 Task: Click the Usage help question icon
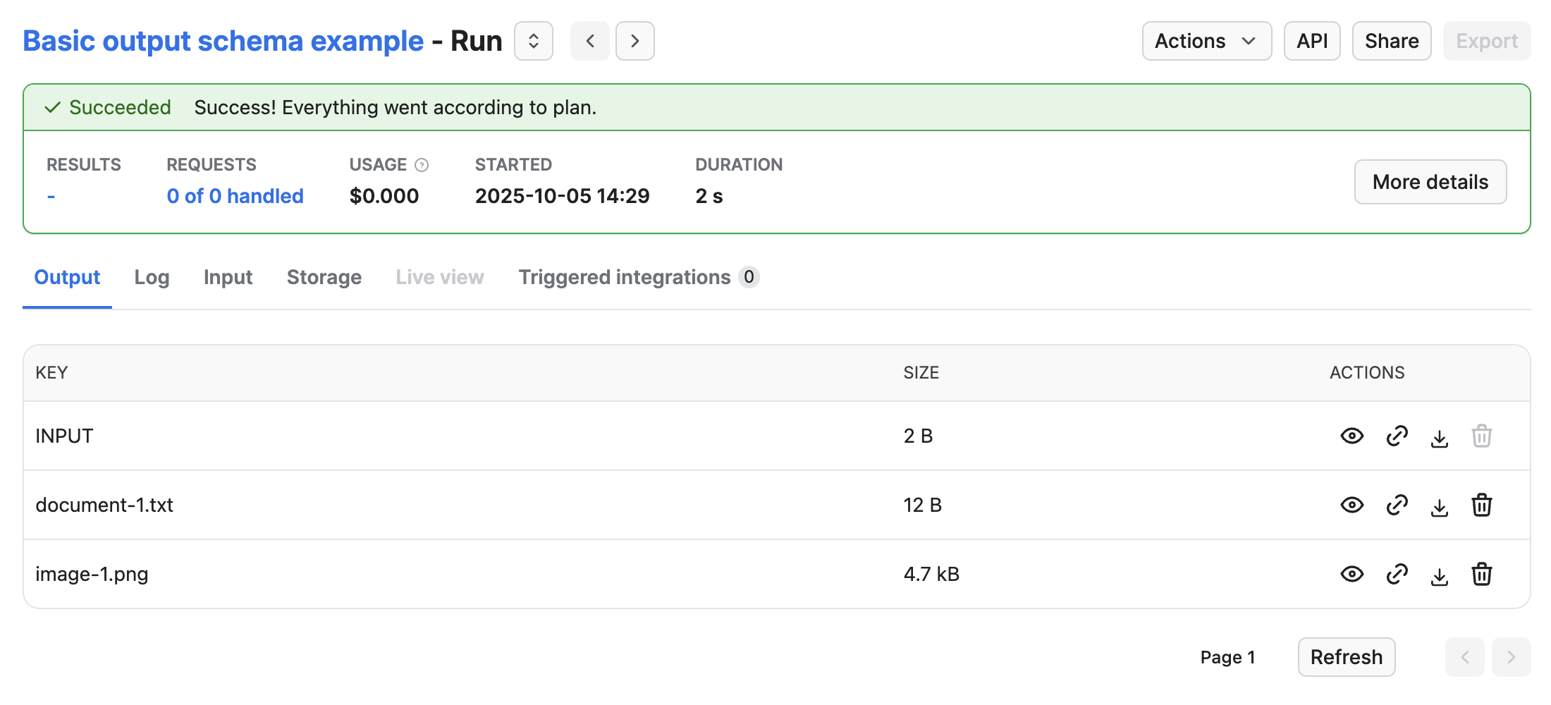422,165
